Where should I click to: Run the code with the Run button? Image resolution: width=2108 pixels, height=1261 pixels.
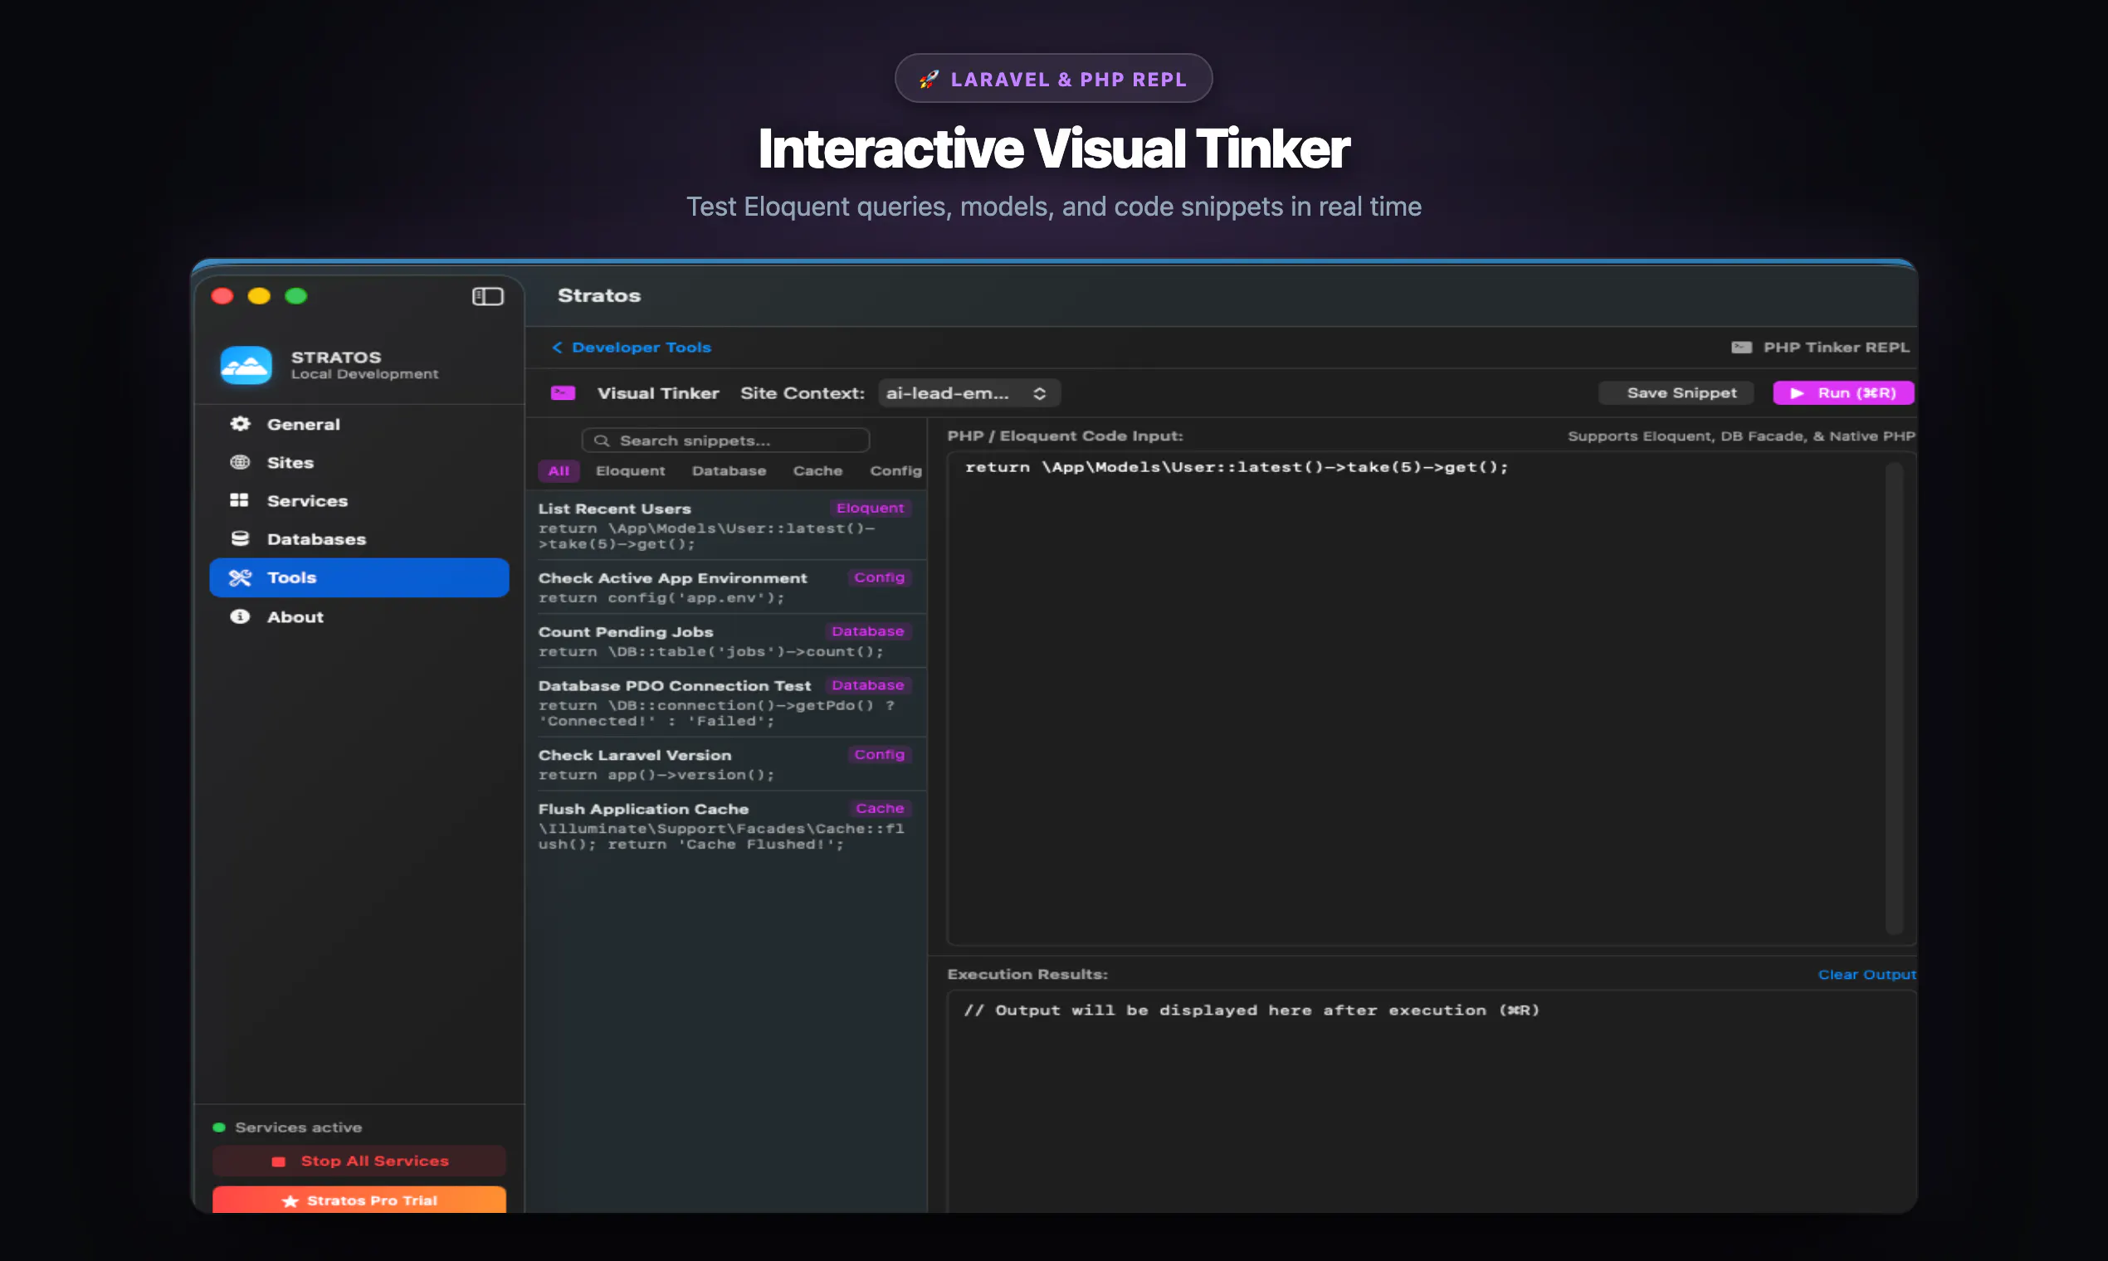pos(1842,392)
